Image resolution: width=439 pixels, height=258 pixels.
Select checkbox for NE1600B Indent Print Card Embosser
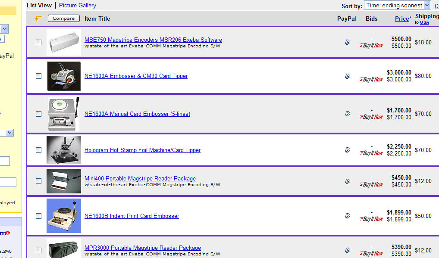[39, 216]
